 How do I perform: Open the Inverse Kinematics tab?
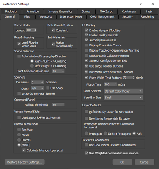coord(60,11)
